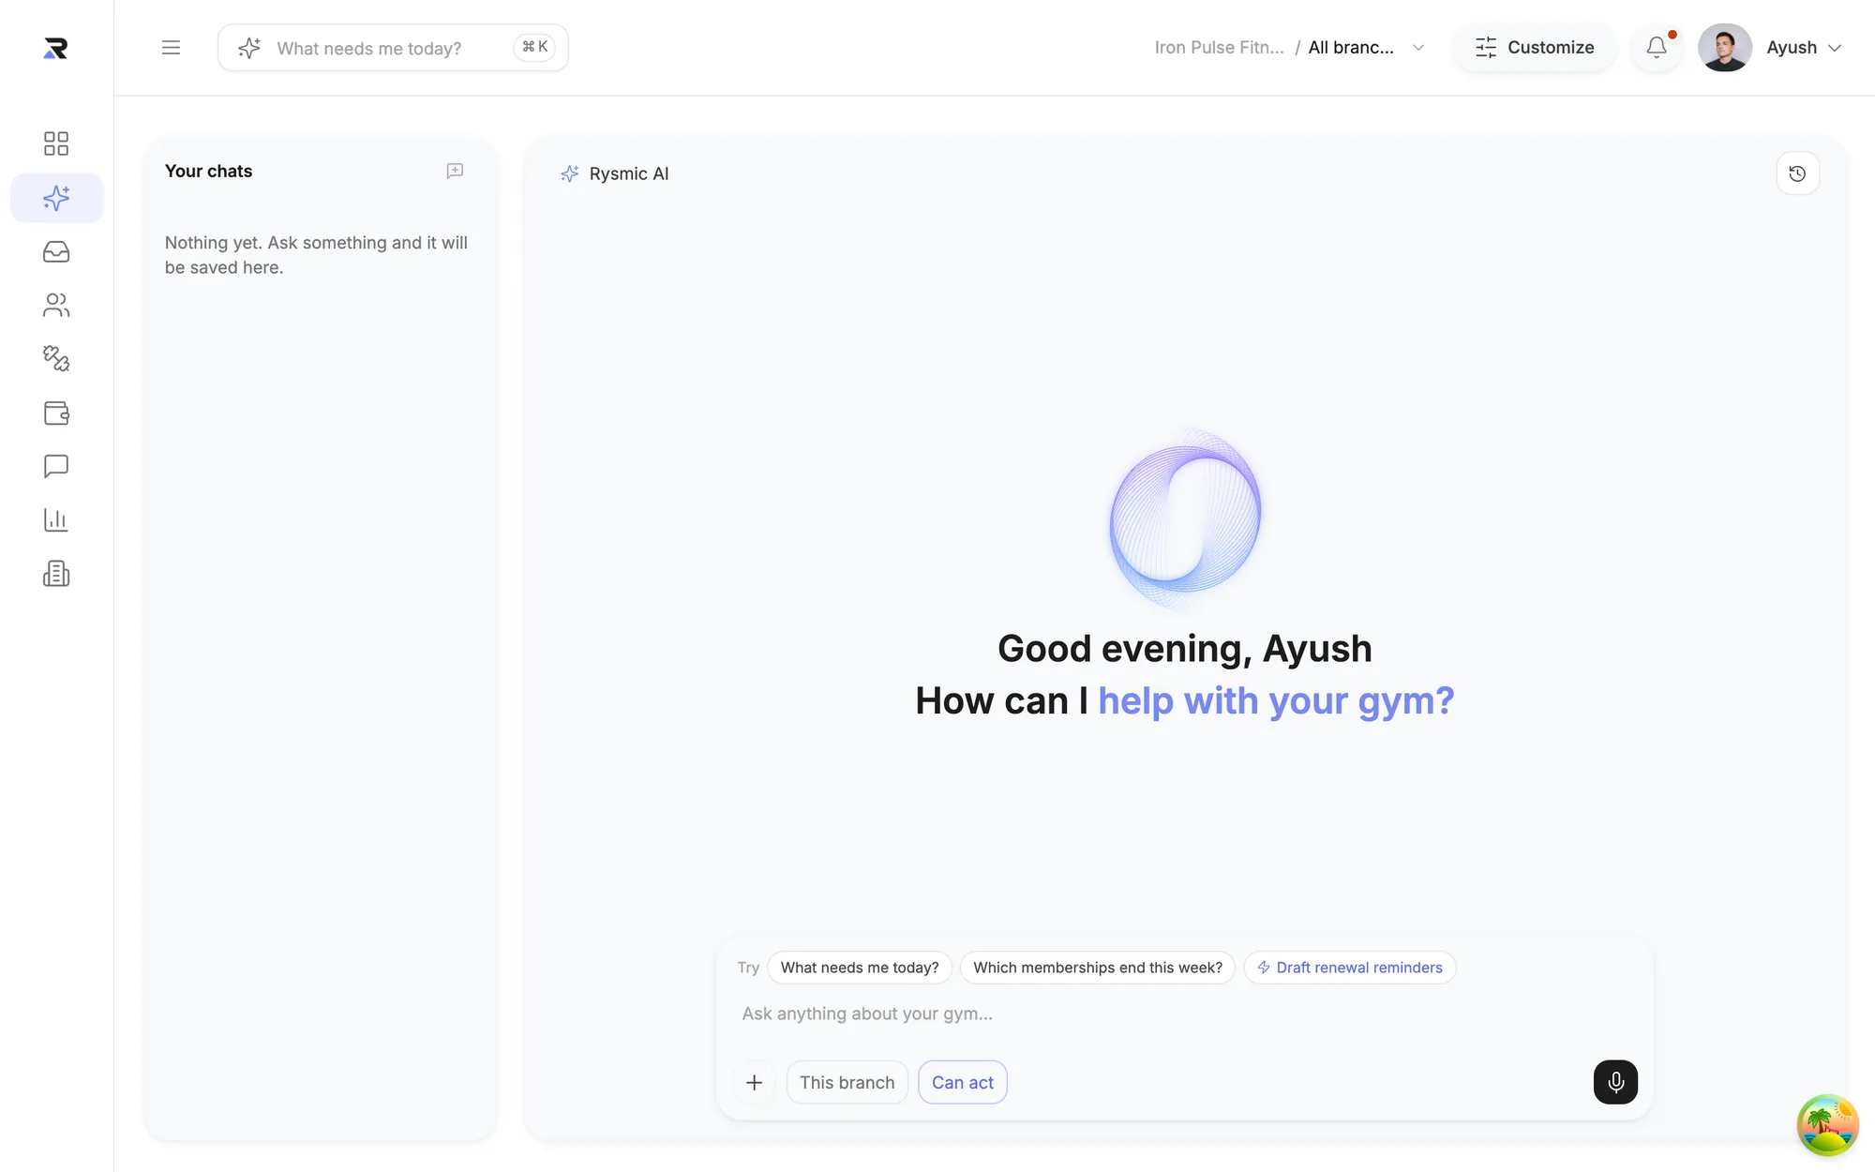
Task: Open the building branches icon
Action: click(x=56, y=574)
